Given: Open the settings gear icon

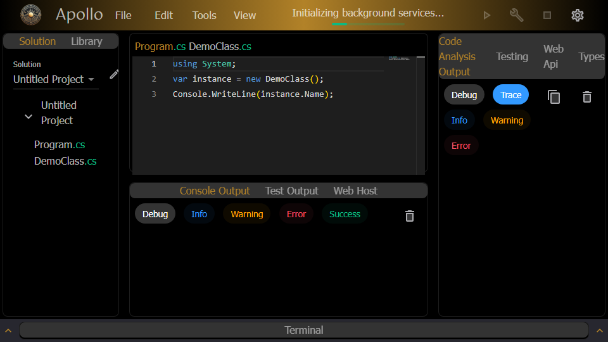Looking at the screenshot, I should [578, 15].
